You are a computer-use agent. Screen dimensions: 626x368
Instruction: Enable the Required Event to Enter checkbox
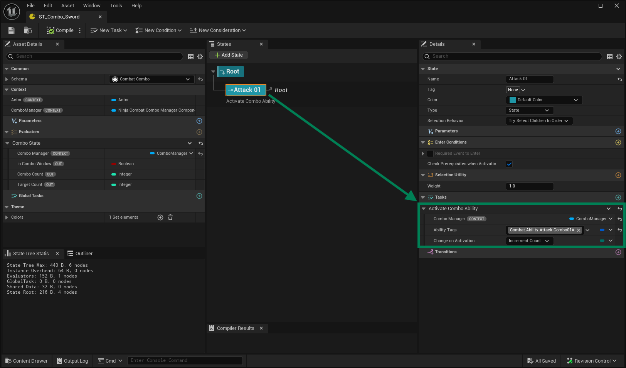[x=430, y=154]
